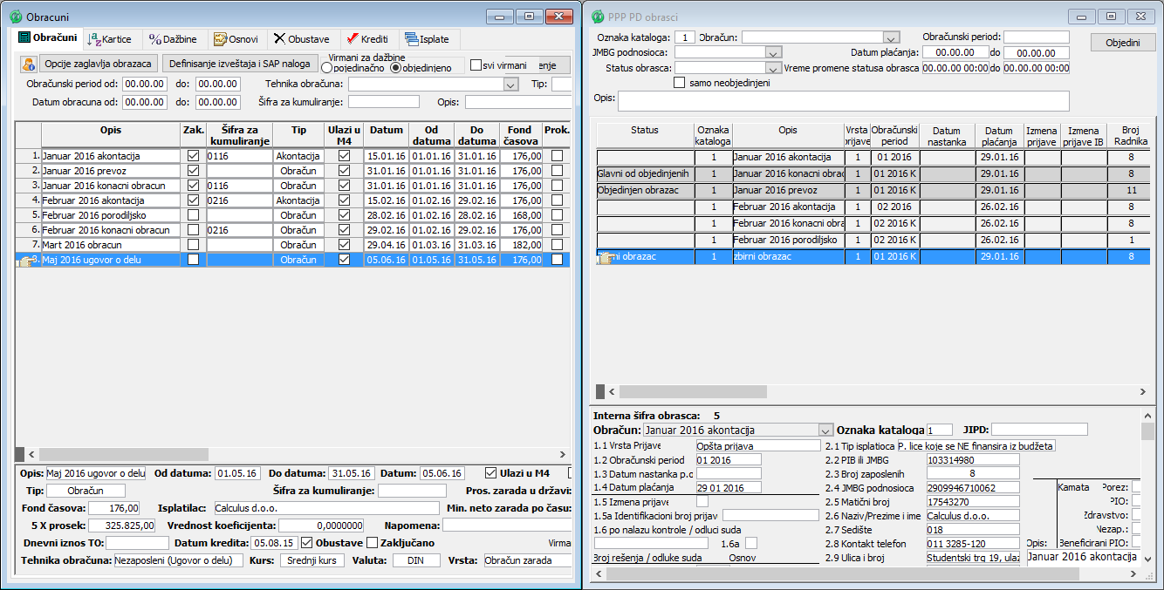Open the 'Tehnika obračuna' dropdown

510,85
